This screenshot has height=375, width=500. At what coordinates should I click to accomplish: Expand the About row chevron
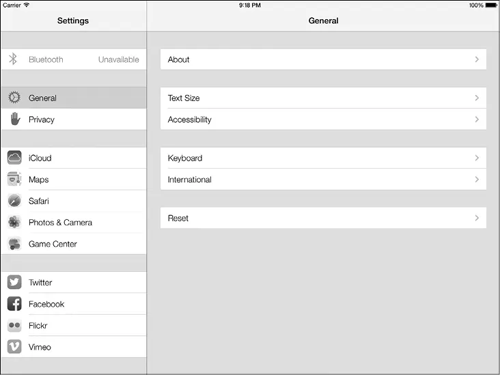point(477,59)
